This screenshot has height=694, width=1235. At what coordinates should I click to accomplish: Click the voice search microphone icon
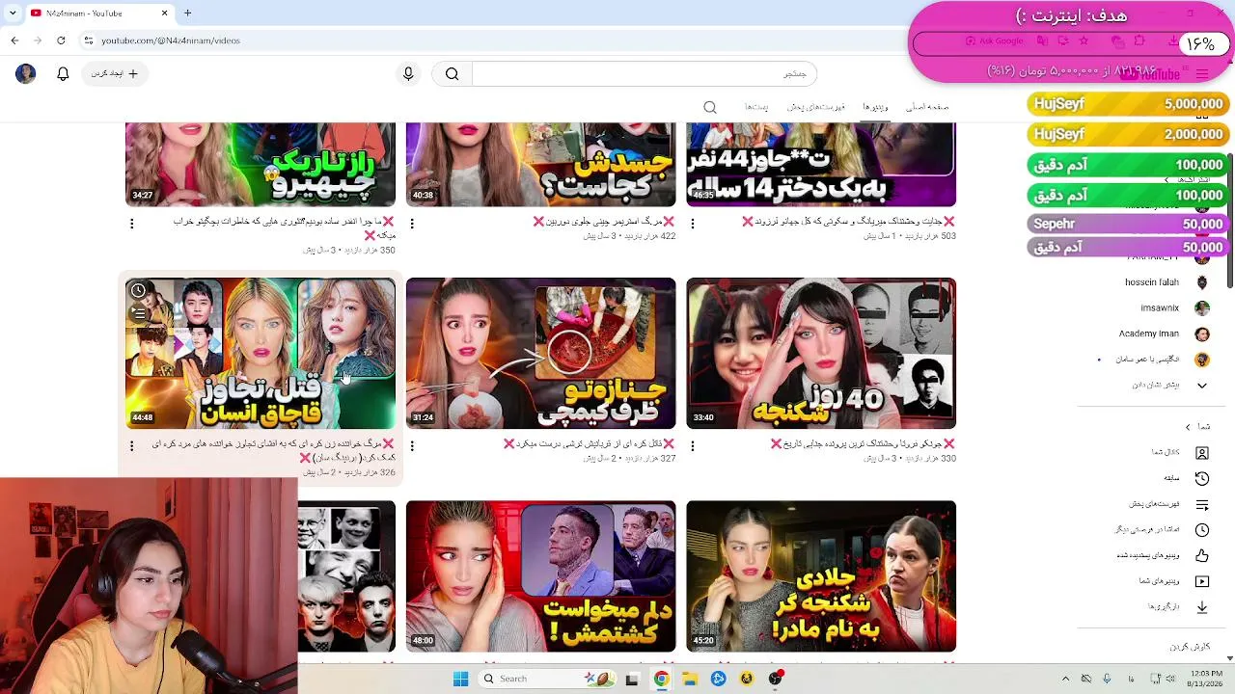(x=408, y=74)
